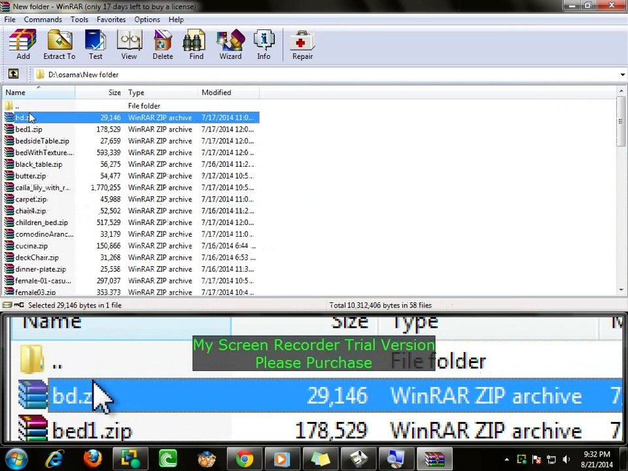Open the Find binoculars icon
The image size is (628, 471).
coord(196,44)
